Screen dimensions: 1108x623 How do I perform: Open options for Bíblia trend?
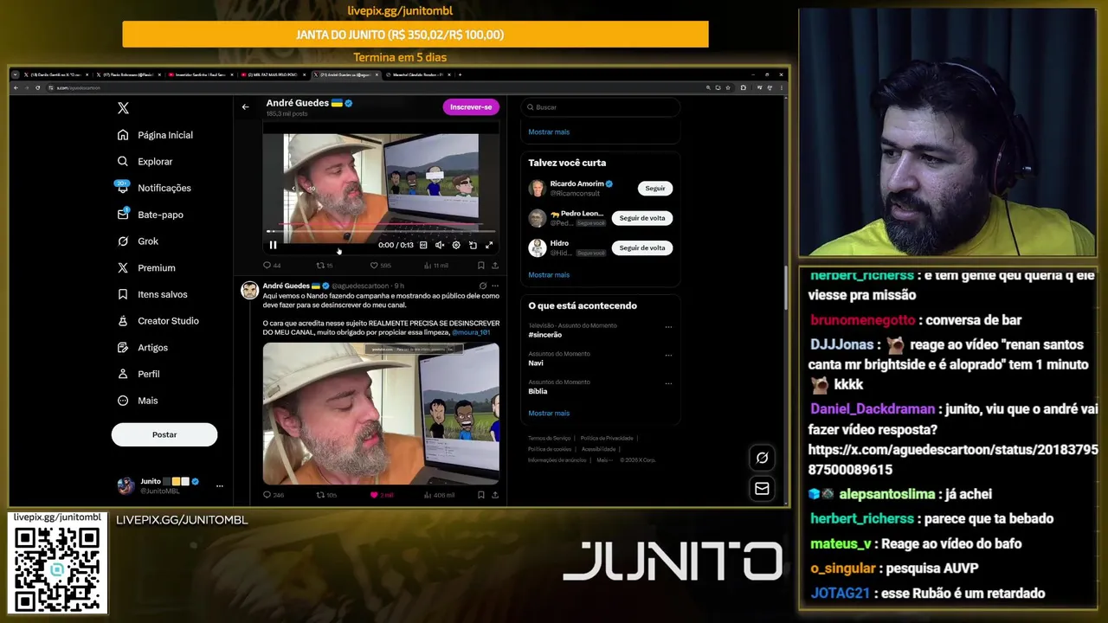pyautogui.click(x=668, y=383)
